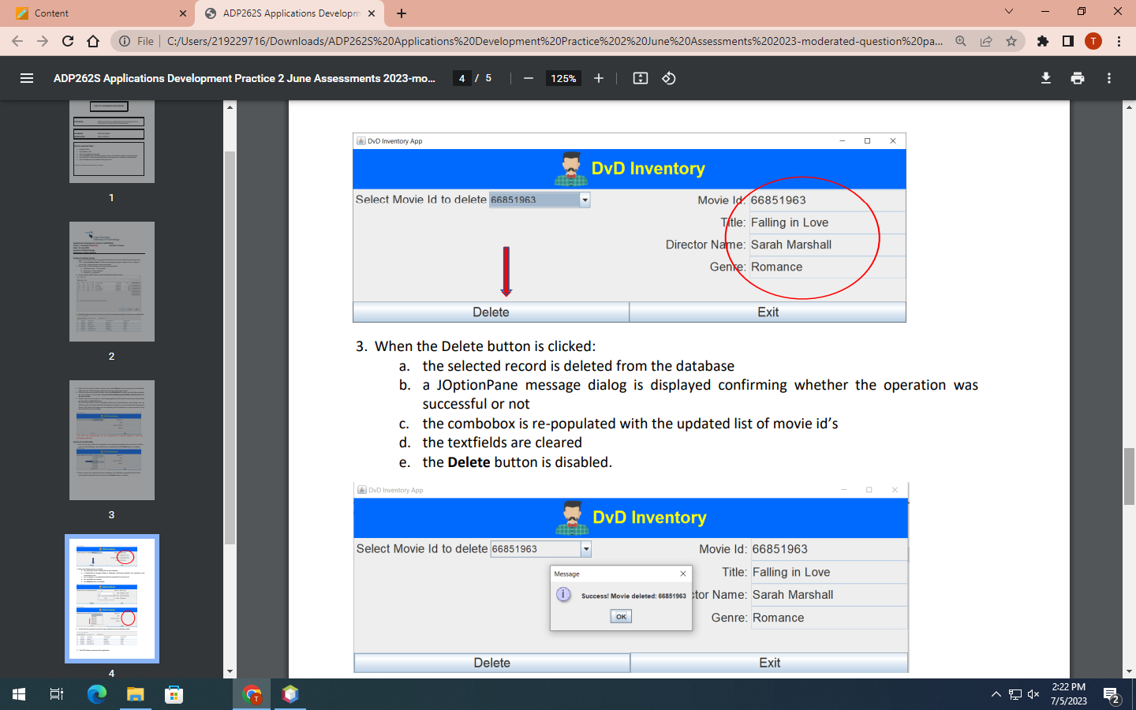1136x710 pixels.
Task: Click the fit-to-page icon
Action: 641,78
